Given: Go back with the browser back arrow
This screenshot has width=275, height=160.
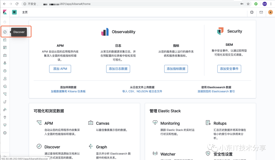Looking at the screenshot, I should click(x=5, y=4).
